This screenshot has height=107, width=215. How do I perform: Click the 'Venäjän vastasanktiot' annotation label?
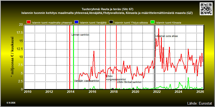click(87, 81)
